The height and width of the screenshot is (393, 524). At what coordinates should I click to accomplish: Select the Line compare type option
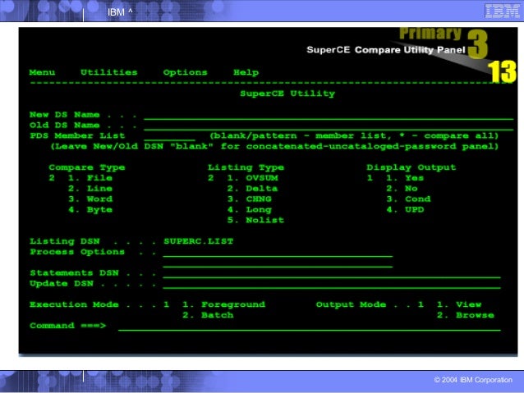coord(90,189)
